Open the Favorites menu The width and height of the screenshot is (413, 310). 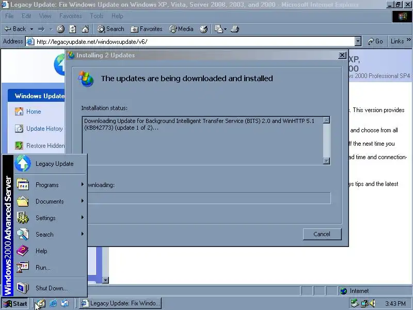click(x=70, y=16)
